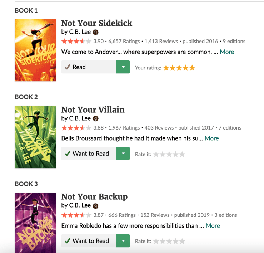Click Goodreads author badge beside Not Your Villain
Image resolution: width=264 pixels, height=253 pixels.
(x=96, y=119)
